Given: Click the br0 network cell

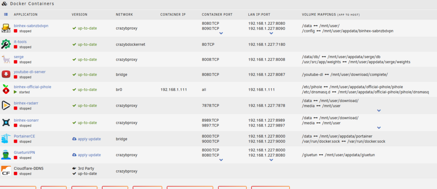Looking at the screenshot, I should [x=119, y=89].
